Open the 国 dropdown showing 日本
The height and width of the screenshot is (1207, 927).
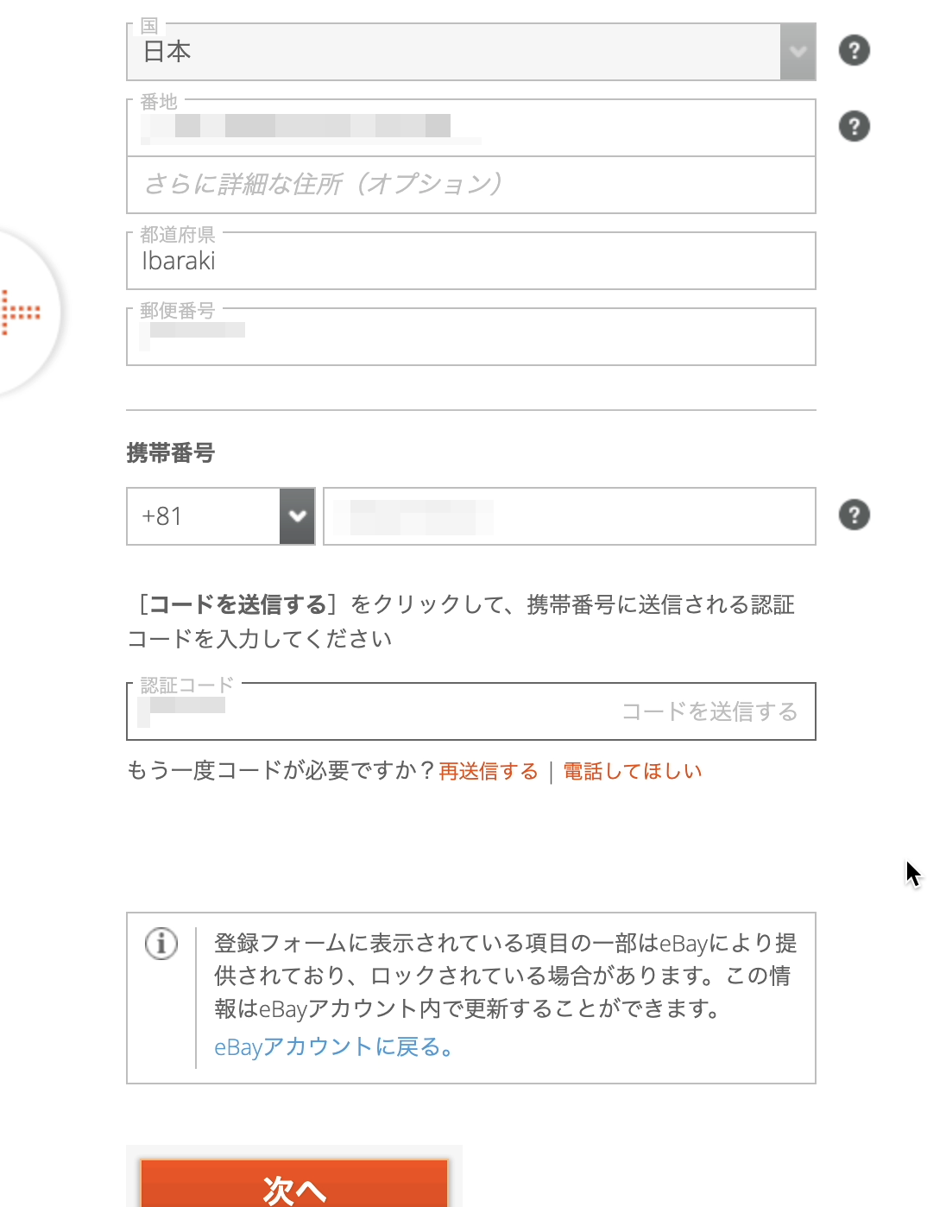coord(471,52)
